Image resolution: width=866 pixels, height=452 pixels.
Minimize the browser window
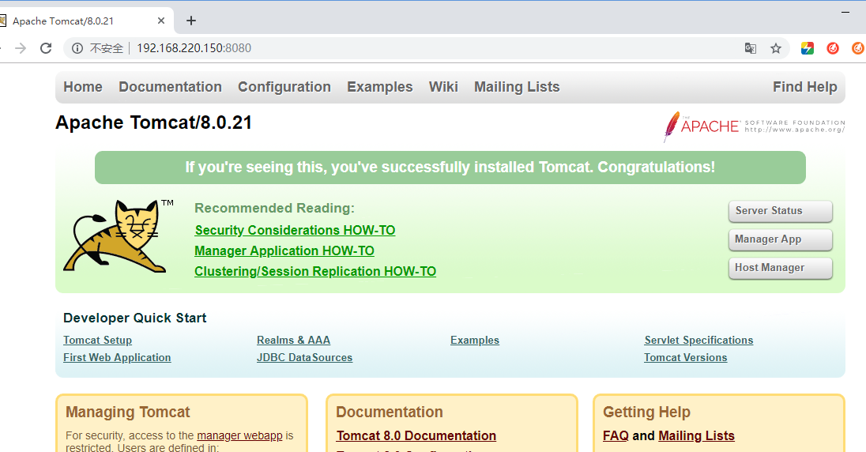pyautogui.click(x=845, y=12)
